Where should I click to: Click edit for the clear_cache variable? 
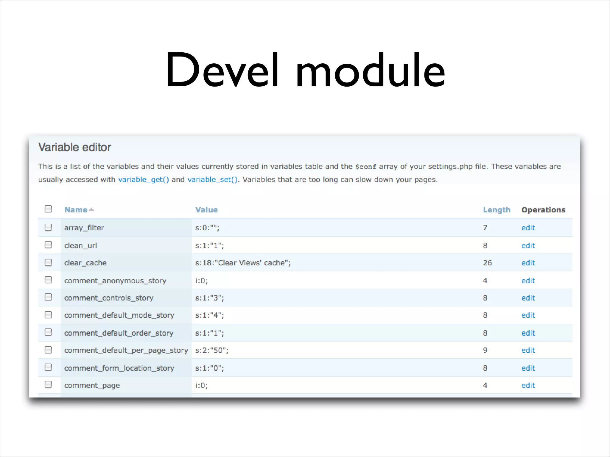tap(528, 263)
